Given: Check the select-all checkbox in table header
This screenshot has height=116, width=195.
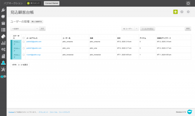Looking at the screenshot, I should coord(24,38).
